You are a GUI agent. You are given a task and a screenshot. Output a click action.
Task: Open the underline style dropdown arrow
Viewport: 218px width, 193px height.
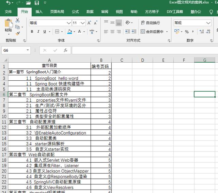pos(50,32)
